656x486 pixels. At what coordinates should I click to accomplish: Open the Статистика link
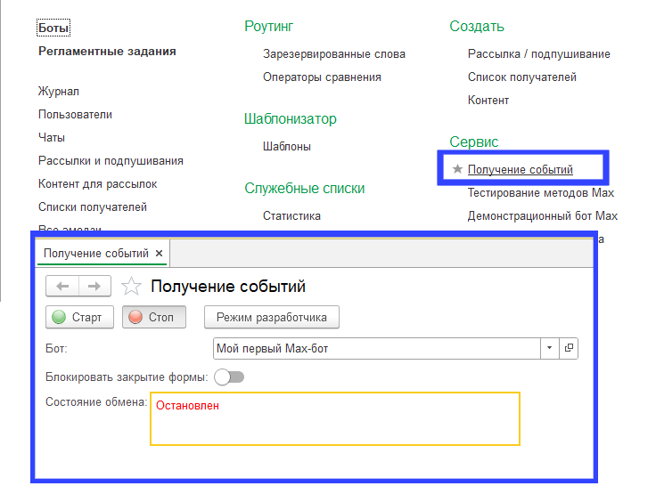coord(291,216)
